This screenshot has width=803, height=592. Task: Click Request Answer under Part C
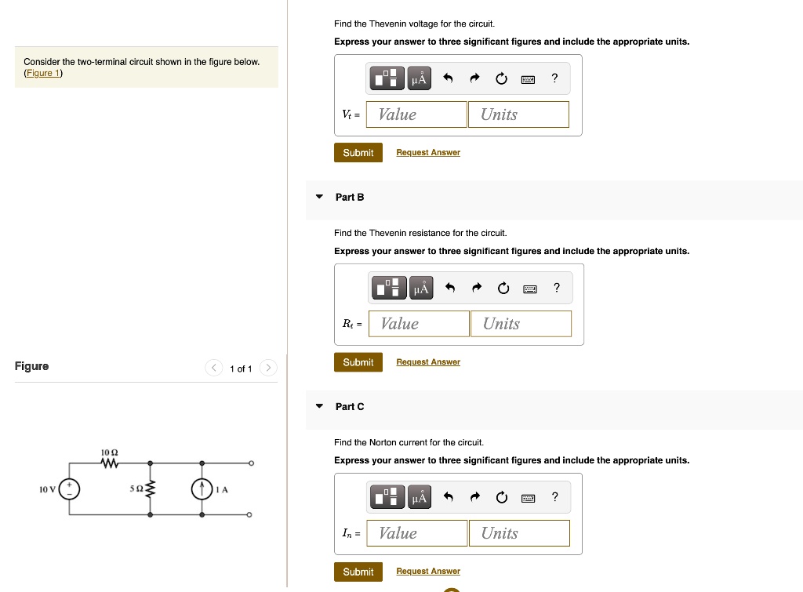(428, 571)
